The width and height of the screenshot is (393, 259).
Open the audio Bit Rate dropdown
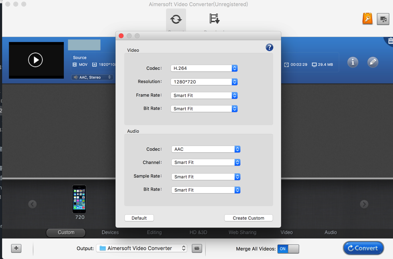206,190
